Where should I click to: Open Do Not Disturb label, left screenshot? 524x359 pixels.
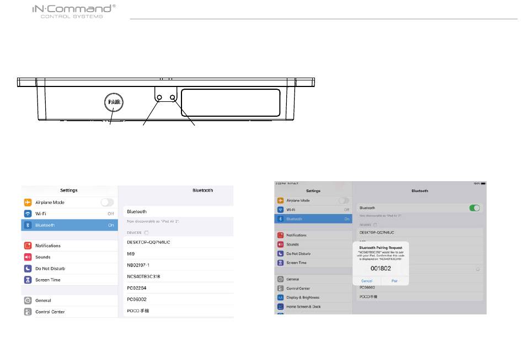click(50, 268)
